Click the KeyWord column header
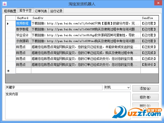 23,18
